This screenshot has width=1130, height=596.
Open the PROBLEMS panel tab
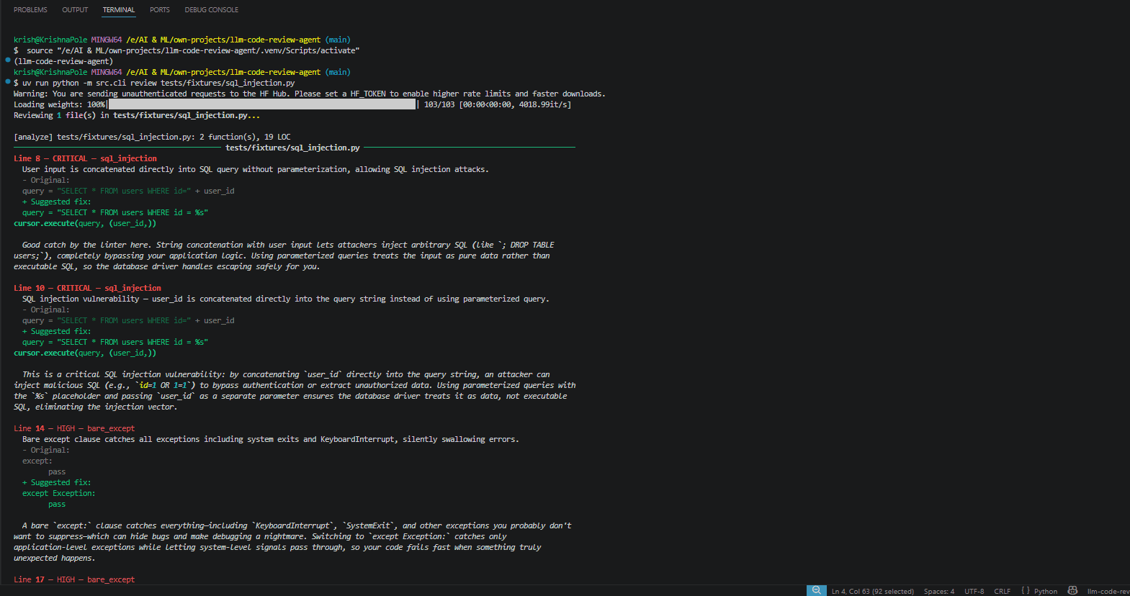click(30, 10)
